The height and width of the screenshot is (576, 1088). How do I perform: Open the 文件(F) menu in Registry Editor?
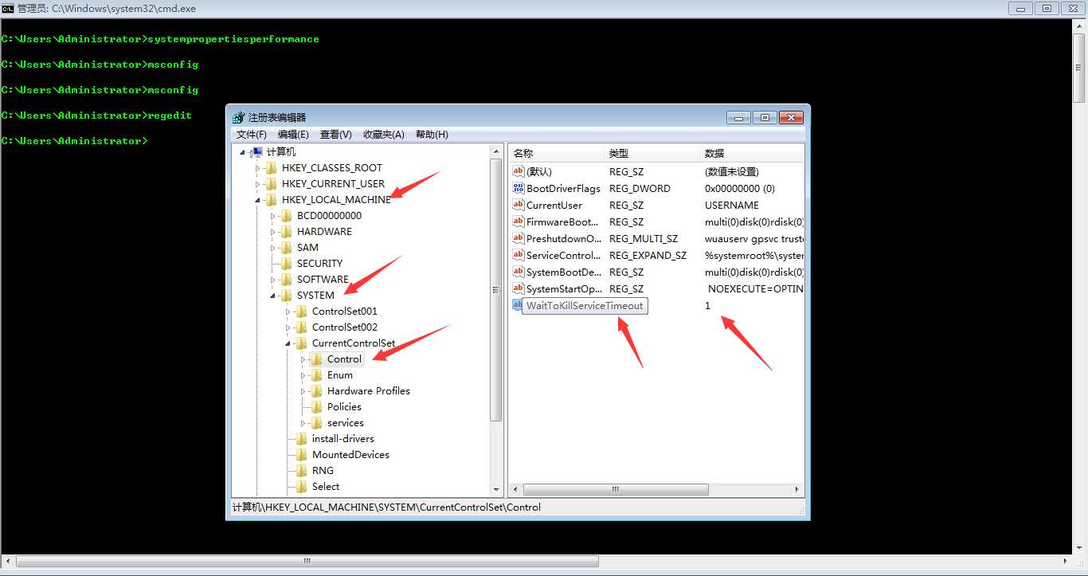click(x=252, y=135)
